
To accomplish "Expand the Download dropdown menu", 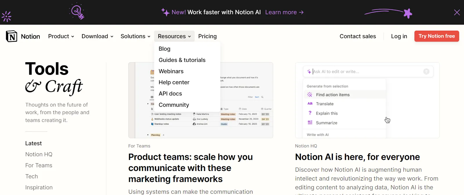I will tap(97, 36).
